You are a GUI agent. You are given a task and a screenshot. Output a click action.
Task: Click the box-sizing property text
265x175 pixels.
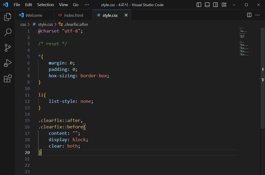[x=62, y=76]
